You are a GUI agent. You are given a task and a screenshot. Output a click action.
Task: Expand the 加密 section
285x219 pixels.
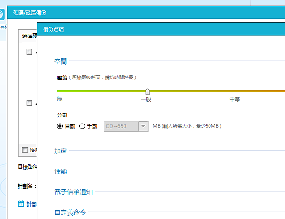(61, 151)
